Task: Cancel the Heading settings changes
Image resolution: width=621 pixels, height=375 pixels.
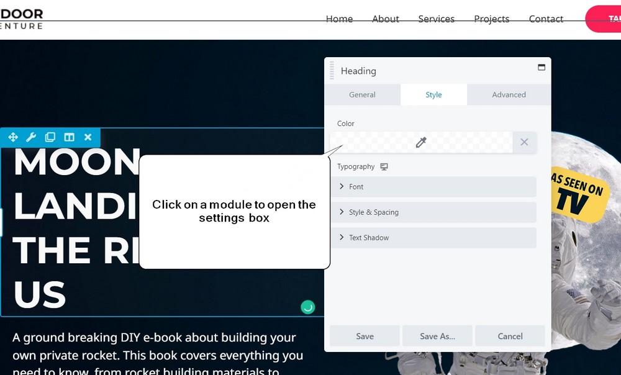Action: [x=510, y=336]
